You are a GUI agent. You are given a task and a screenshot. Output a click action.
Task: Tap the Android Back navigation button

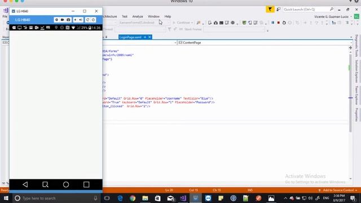pos(25,184)
